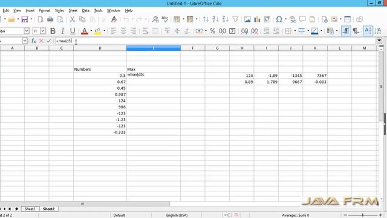
Task: Add a new sheet with plus button
Action: point(16,209)
